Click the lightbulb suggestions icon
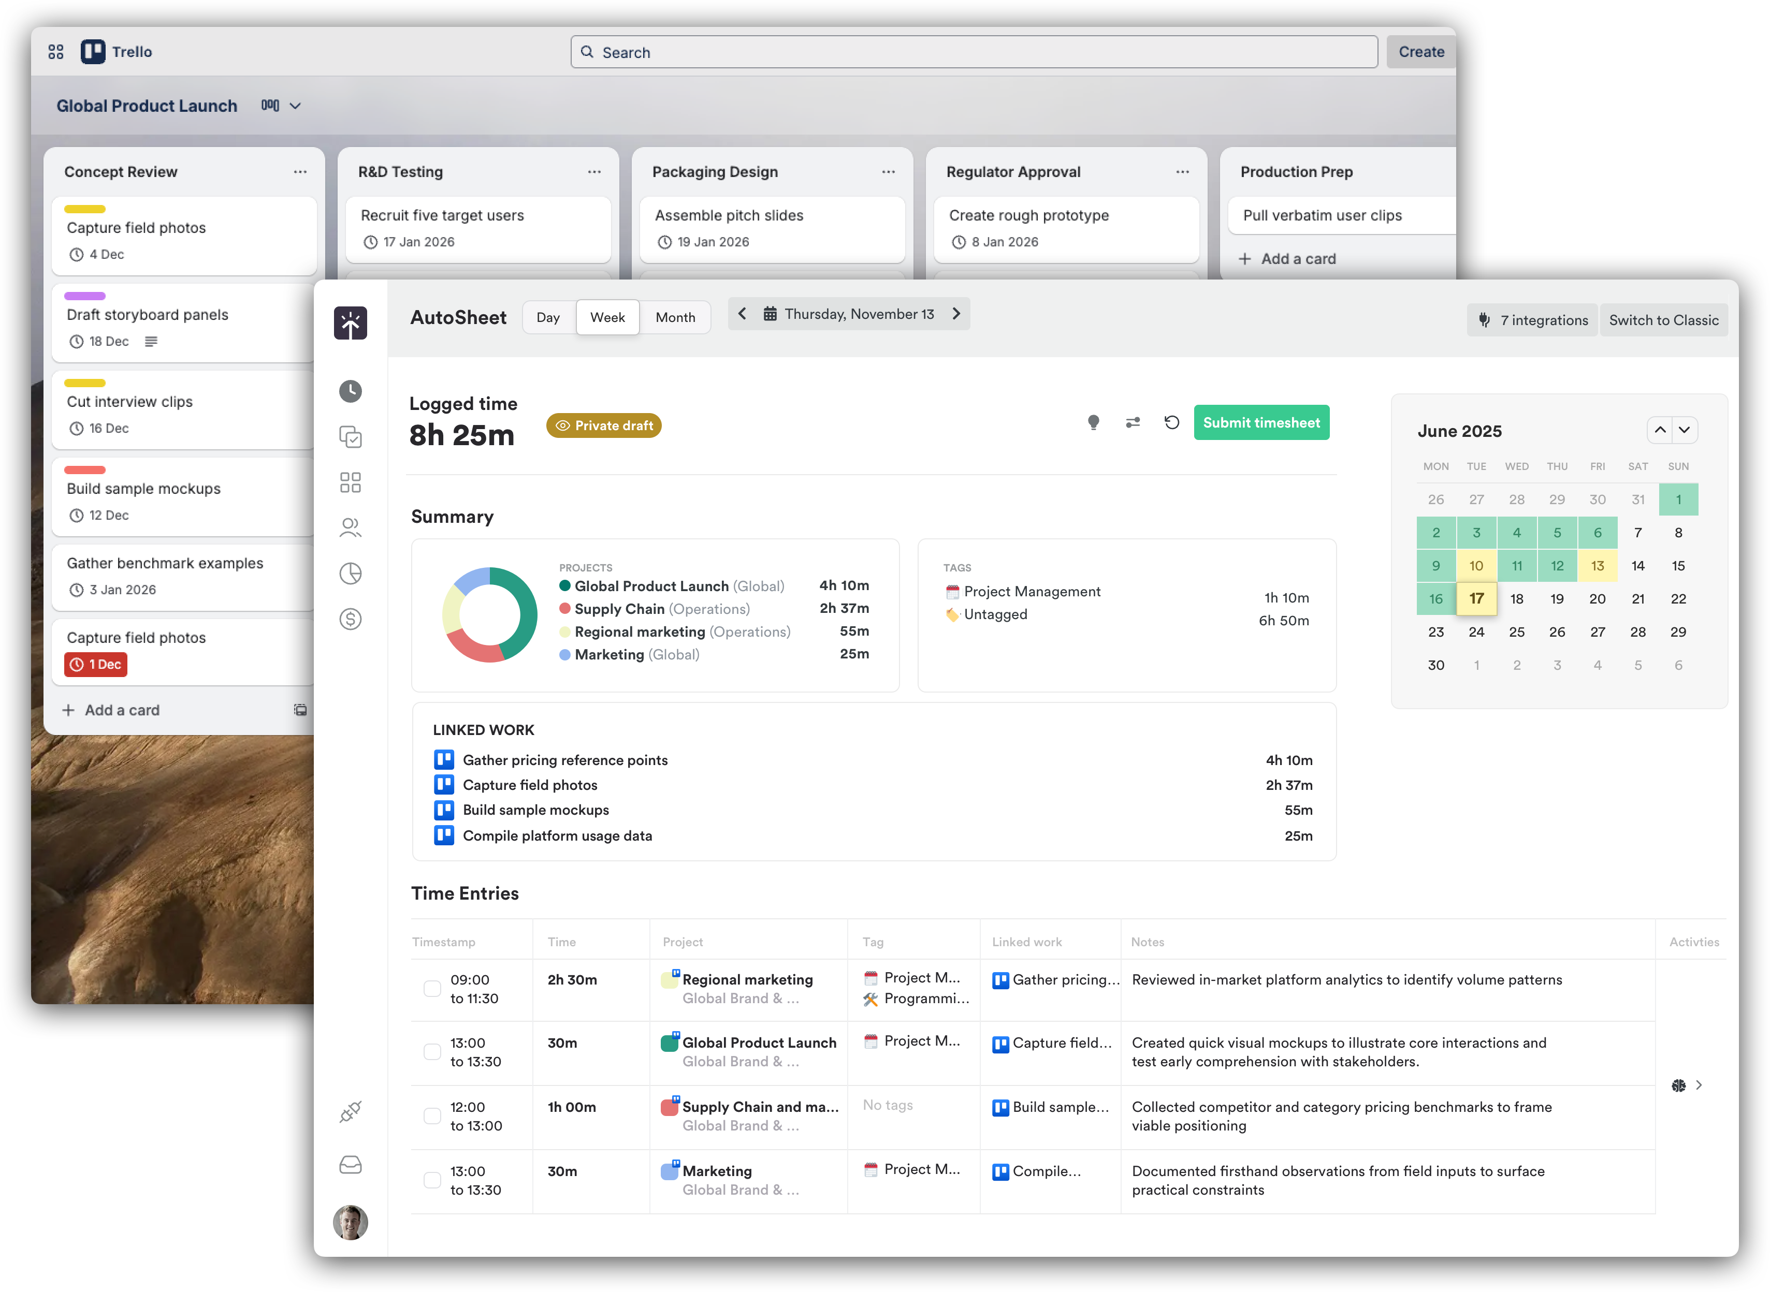The height and width of the screenshot is (1292, 1770). point(1093,422)
